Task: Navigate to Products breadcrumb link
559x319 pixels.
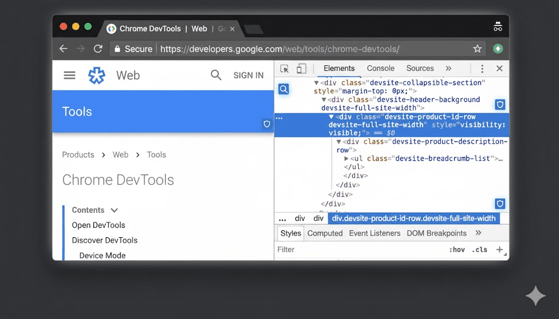Action: 78,155
